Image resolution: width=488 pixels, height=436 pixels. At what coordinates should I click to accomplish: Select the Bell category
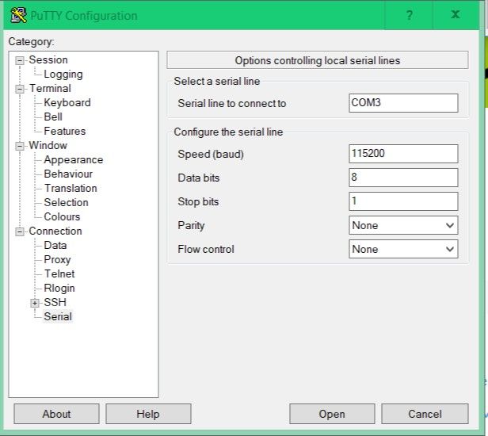click(53, 117)
